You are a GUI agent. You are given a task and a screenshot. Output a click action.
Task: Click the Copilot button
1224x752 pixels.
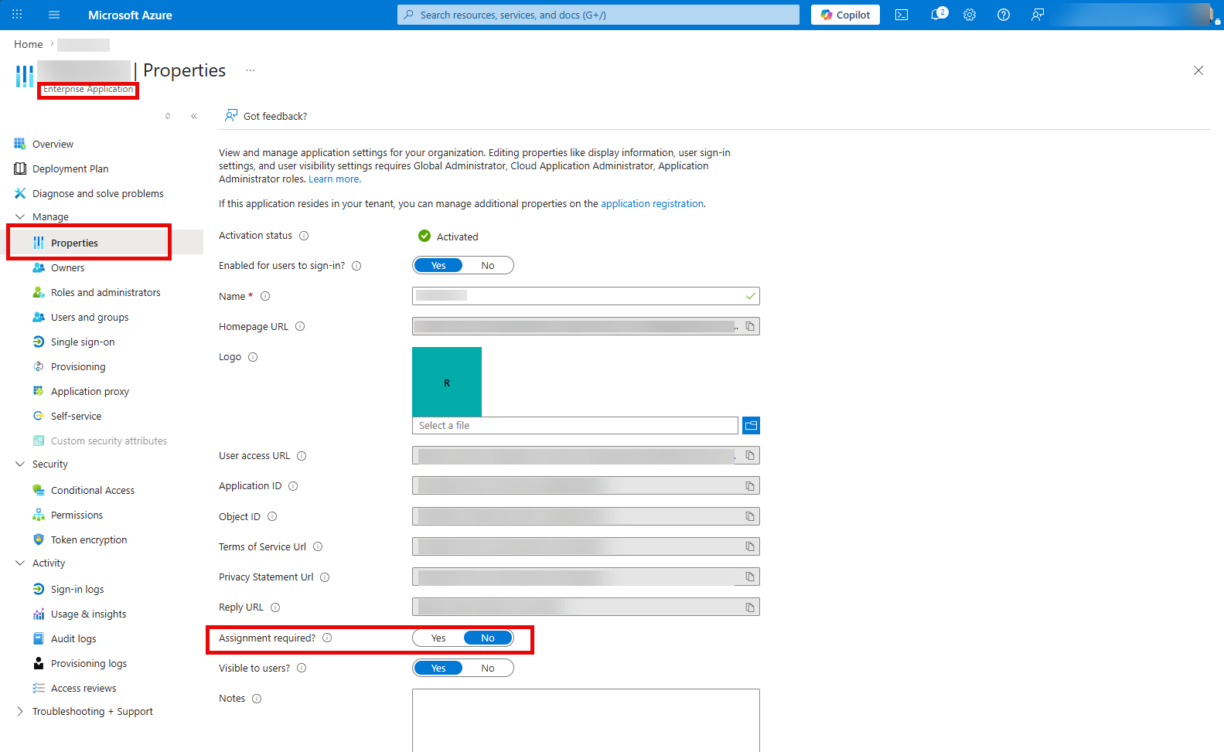coord(845,15)
